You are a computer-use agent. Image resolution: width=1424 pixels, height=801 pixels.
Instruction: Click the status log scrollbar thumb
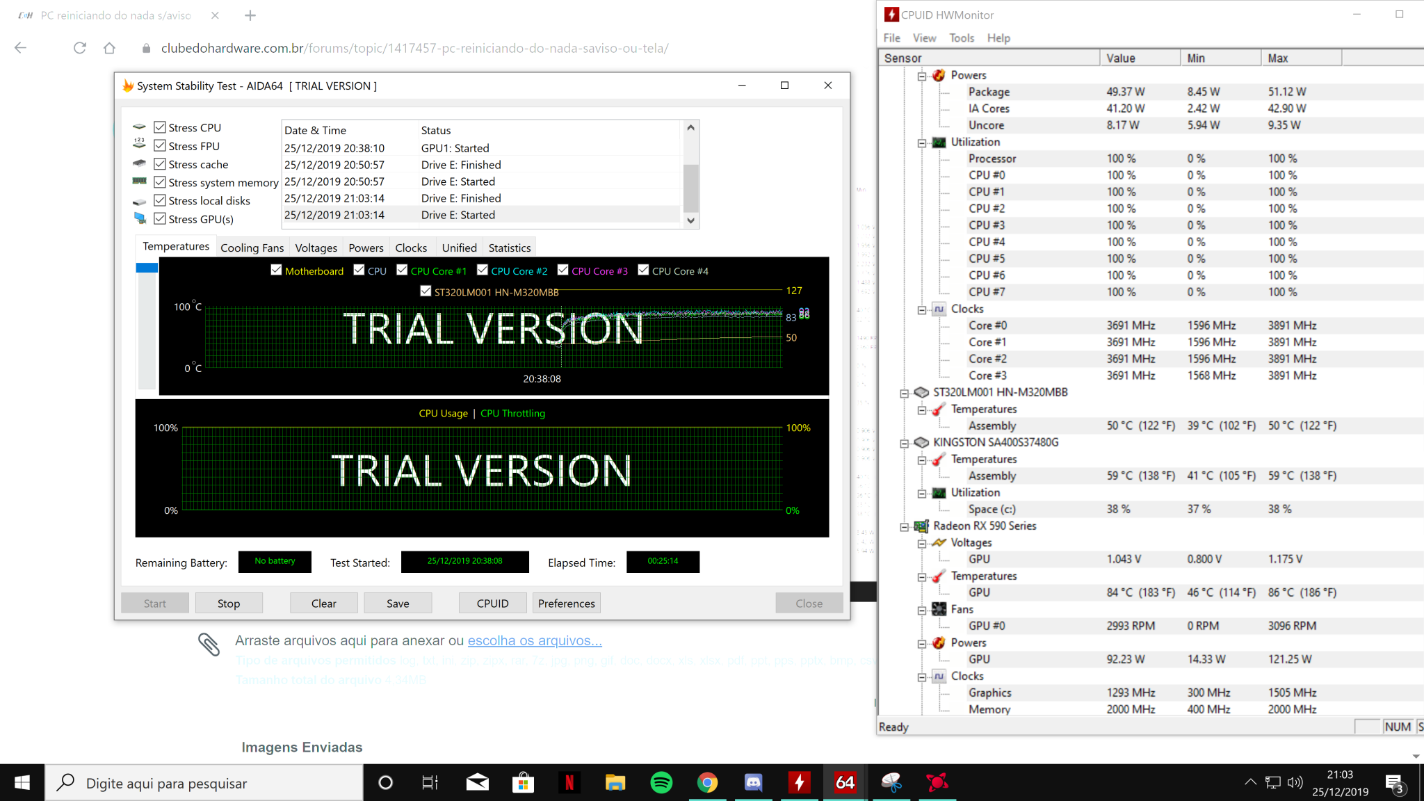click(x=690, y=188)
